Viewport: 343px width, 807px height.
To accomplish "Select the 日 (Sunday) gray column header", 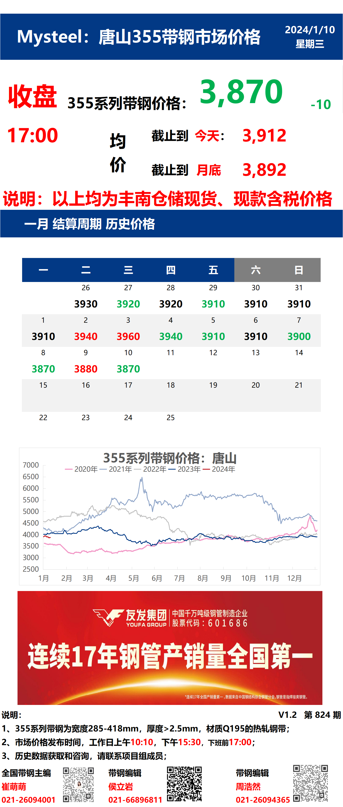I will [x=299, y=270].
